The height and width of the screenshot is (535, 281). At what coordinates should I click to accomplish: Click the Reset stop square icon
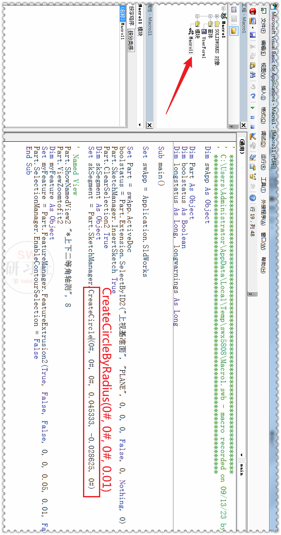tap(253, 127)
